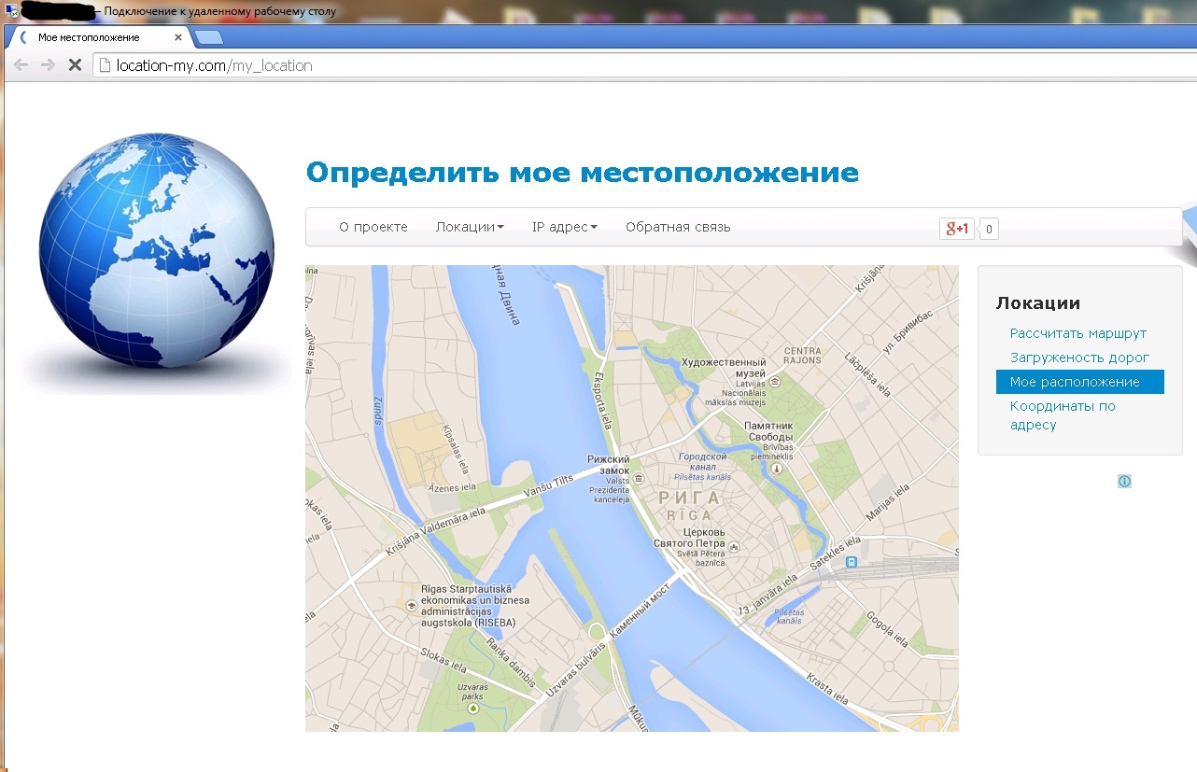Open 'Координаты по адресу' link

pos(1063,415)
